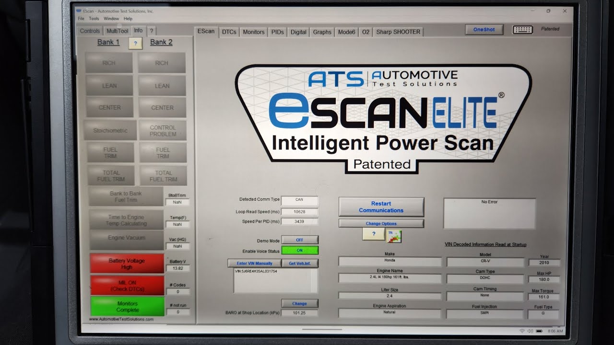Click the Battery V value field

click(x=177, y=268)
